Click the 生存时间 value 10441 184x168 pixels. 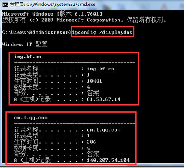click(95, 81)
